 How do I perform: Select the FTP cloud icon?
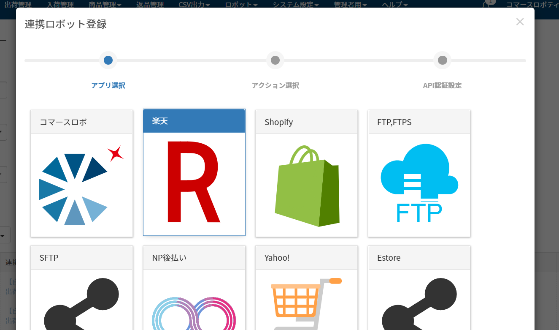coord(419,183)
